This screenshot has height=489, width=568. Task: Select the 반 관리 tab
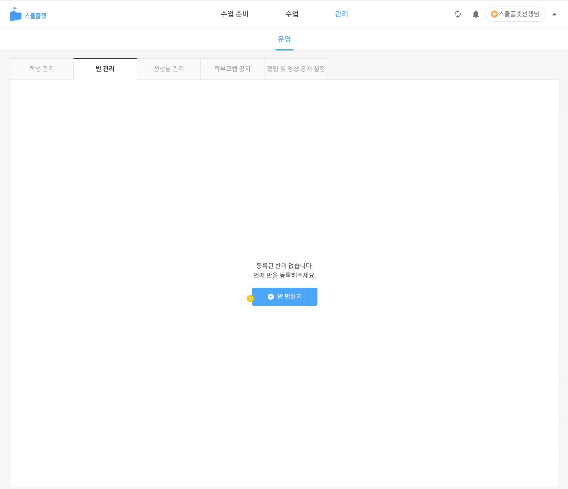[x=105, y=69]
